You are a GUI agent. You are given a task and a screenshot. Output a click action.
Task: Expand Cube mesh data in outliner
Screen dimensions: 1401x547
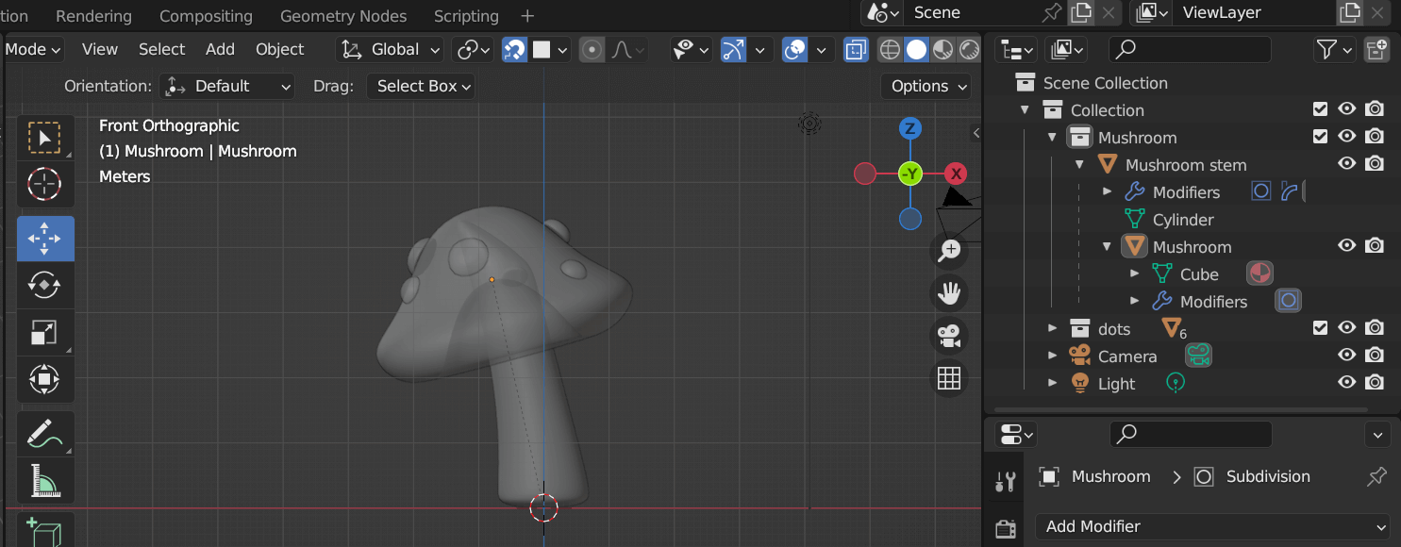1134,273
